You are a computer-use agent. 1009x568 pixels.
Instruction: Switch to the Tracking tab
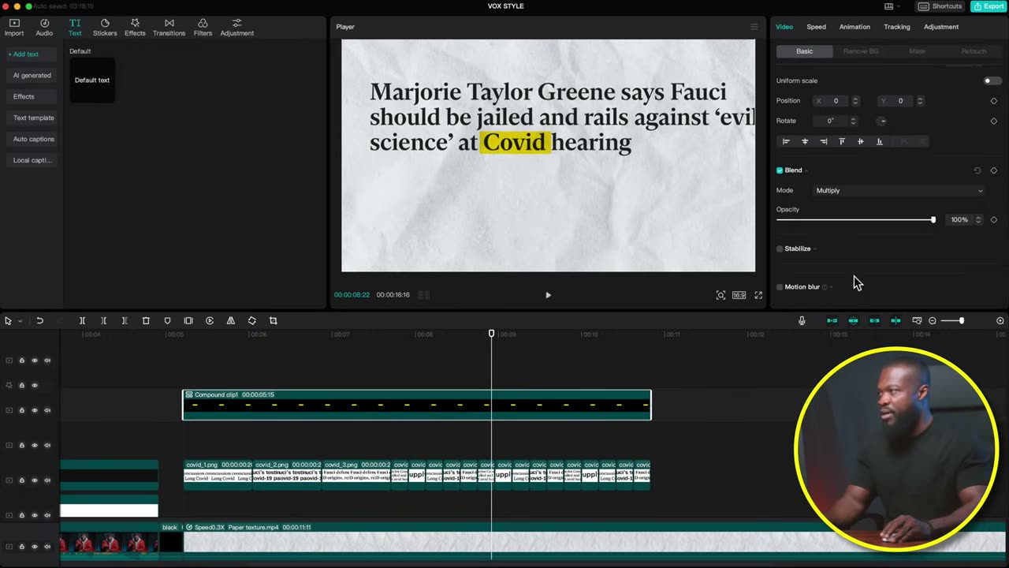pyautogui.click(x=896, y=27)
